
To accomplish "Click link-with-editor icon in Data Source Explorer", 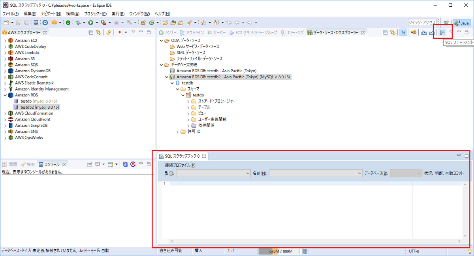I will tap(393, 32).
